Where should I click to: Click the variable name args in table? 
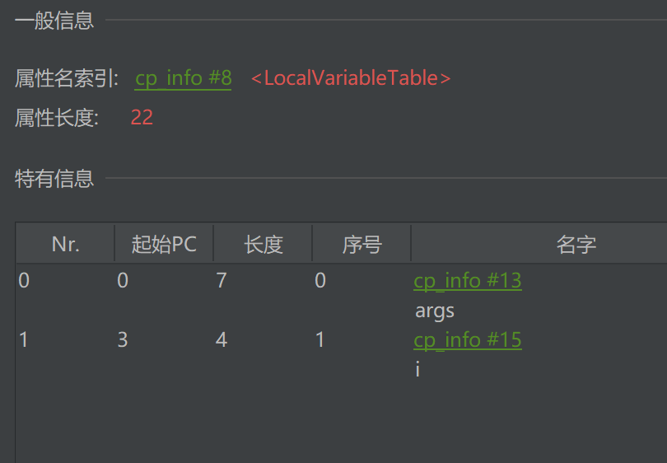point(434,311)
